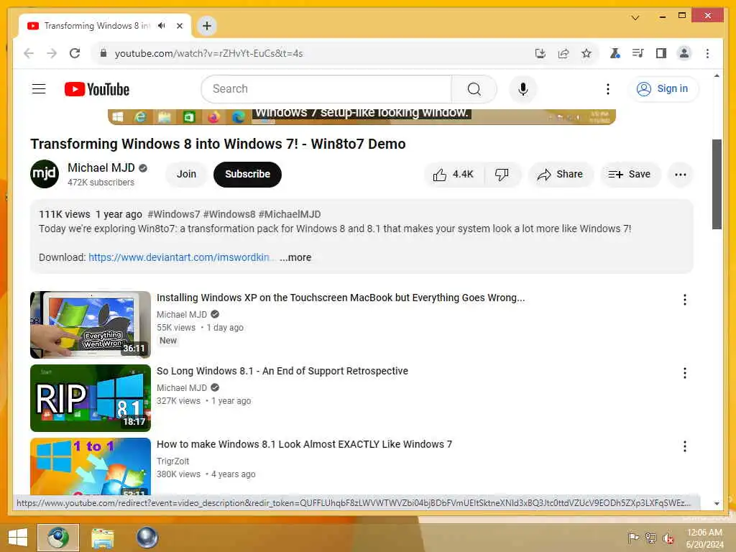
Task: Click the page's vertical scrollbar thumb
Action: point(717,184)
